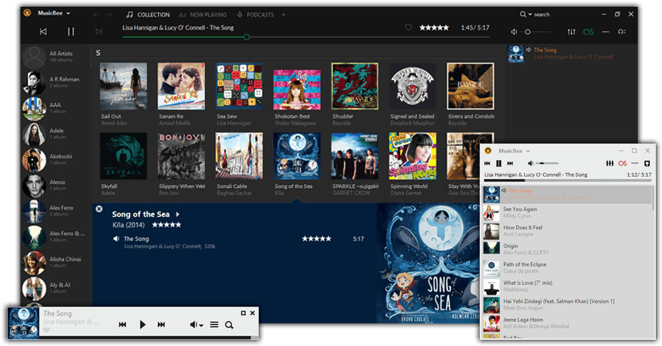Pause playback in compact MusicBee window
Viewport: 662px width, 346px height.
point(499,163)
